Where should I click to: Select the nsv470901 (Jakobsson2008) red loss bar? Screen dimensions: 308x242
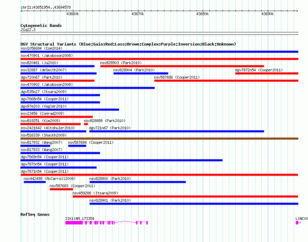click(x=159, y=59)
